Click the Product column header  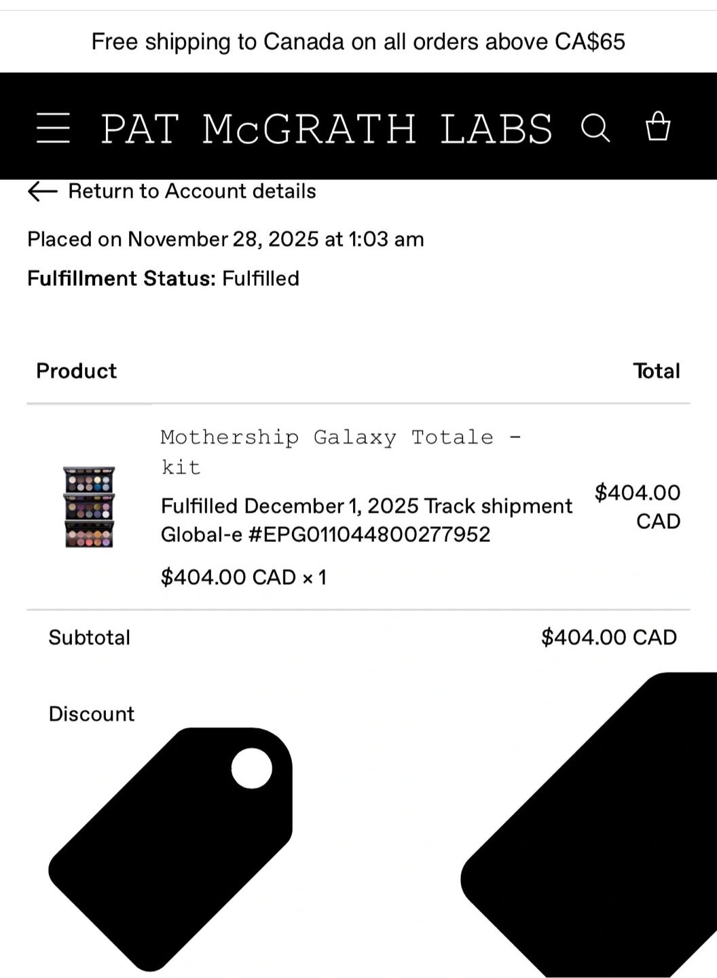click(76, 371)
